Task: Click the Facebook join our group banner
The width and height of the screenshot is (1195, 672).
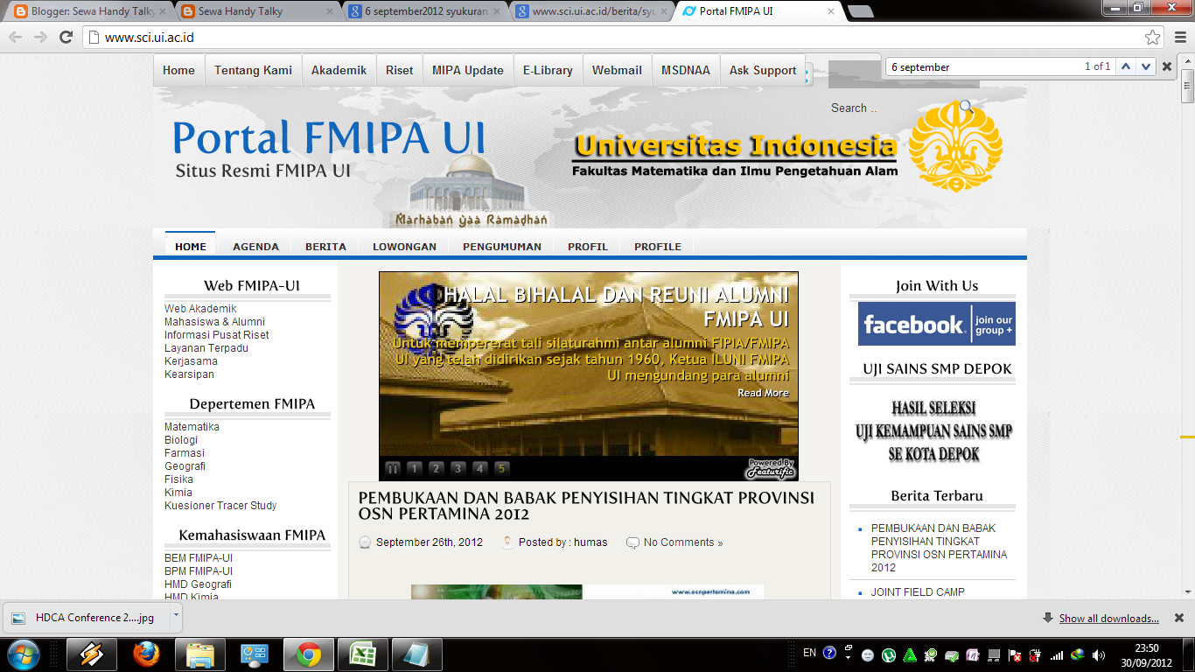Action: [936, 323]
